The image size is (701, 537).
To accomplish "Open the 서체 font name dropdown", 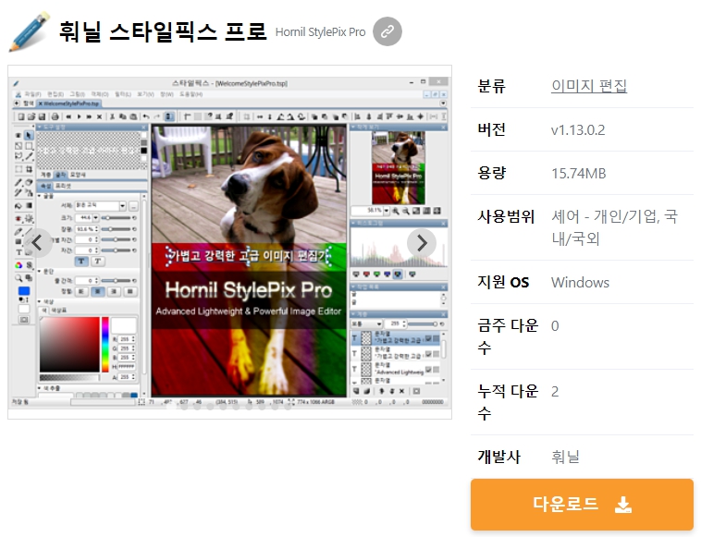I will pos(122,205).
